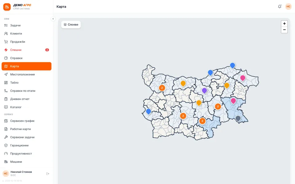Click the red 2 badge on Спешни
Image resolution: width=295 pixels, height=184 pixels.
point(47,50)
